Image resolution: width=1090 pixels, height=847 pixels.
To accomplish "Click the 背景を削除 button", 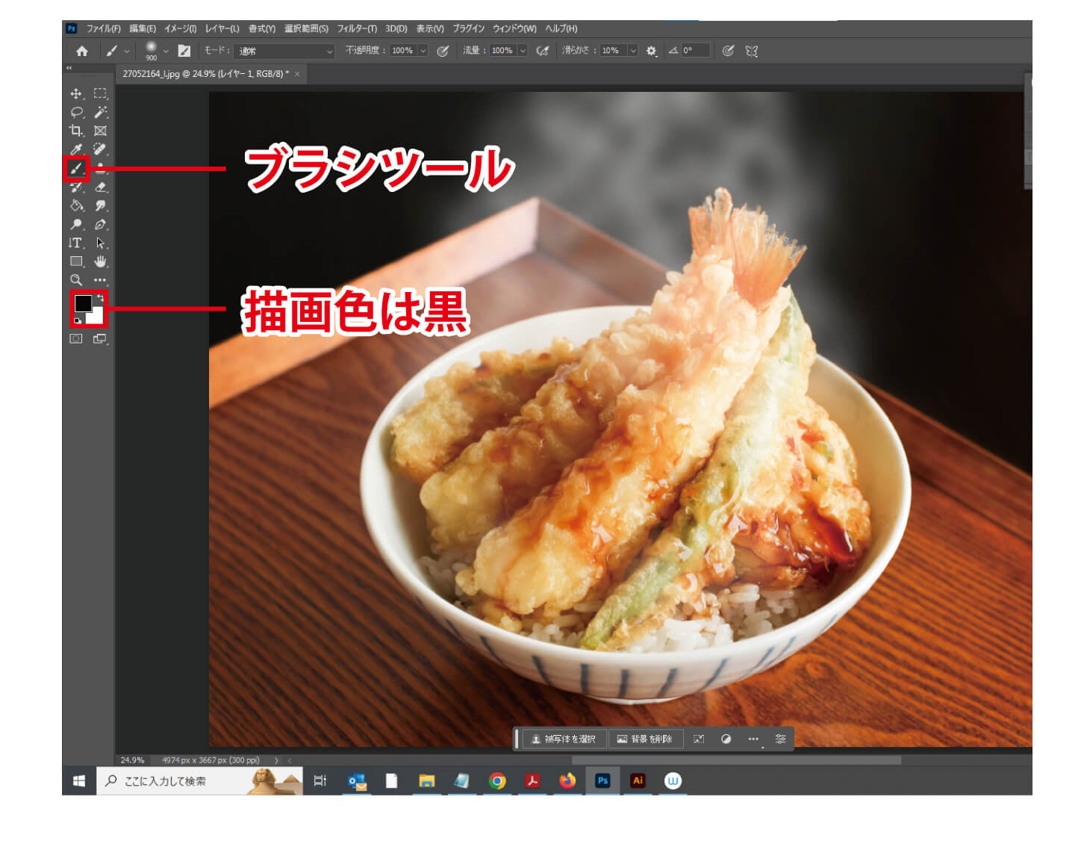I will pos(645,739).
